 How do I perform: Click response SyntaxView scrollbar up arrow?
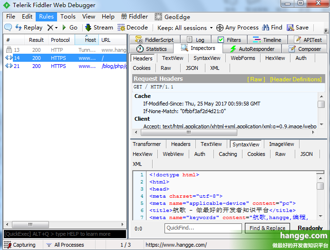[320, 178]
